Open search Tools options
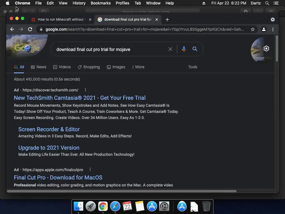The width and height of the screenshot is (285, 214). pyautogui.click(x=193, y=67)
